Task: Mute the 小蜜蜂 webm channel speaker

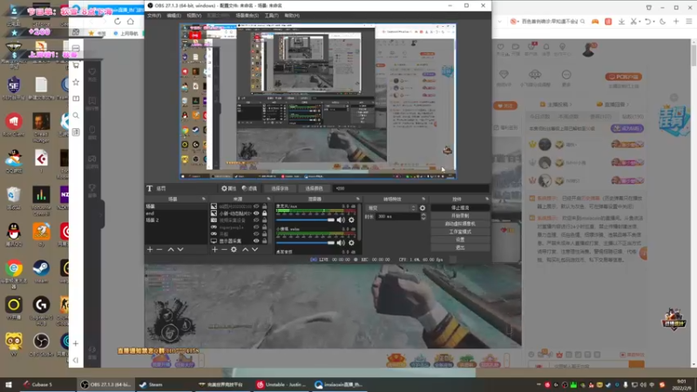Action: (x=341, y=243)
